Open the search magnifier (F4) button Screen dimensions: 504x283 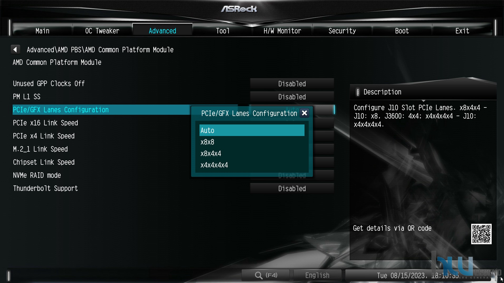coord(266,275)
